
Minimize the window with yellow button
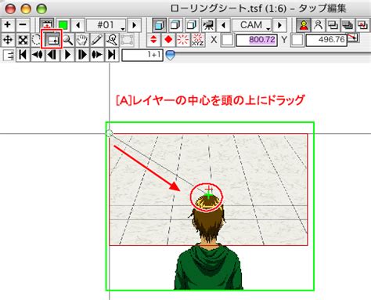pyautogui.click(x=26, y=9)
